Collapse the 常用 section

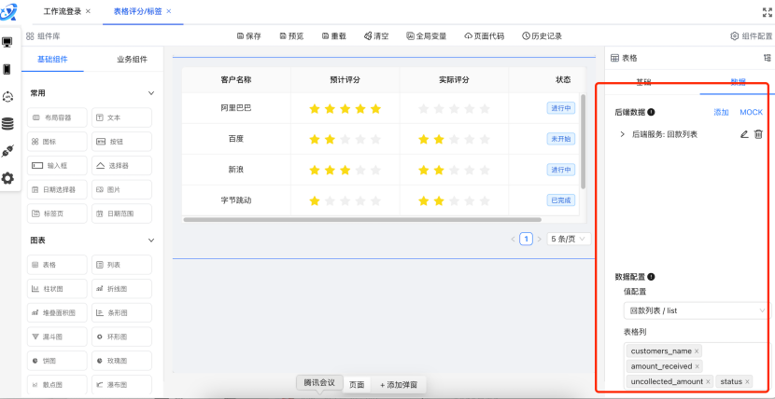coord(151,93)
